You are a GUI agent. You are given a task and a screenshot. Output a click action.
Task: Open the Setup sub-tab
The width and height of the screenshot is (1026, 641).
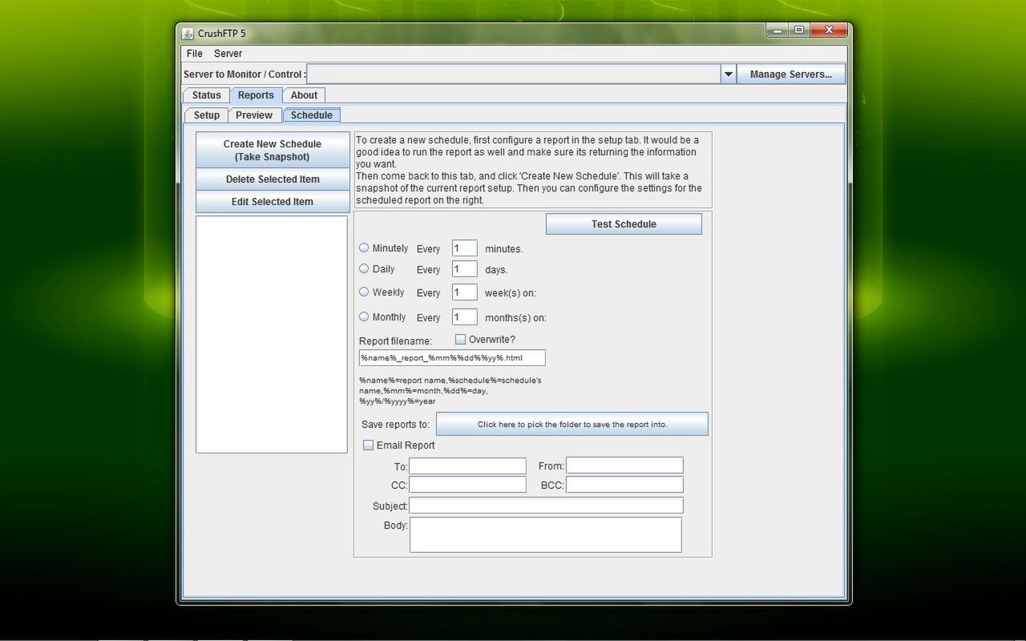point(206,115)
